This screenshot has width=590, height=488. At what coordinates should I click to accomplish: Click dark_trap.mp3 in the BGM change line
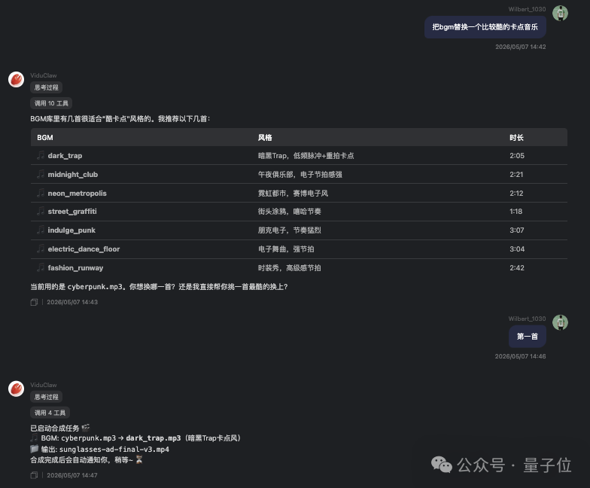[154, 438]
